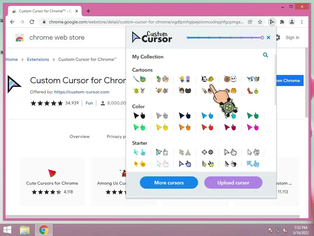Viewport: 314px width, 236px height.
Task: Go back to the previous page
Action: pyautogui.click(x=12, y=22)
